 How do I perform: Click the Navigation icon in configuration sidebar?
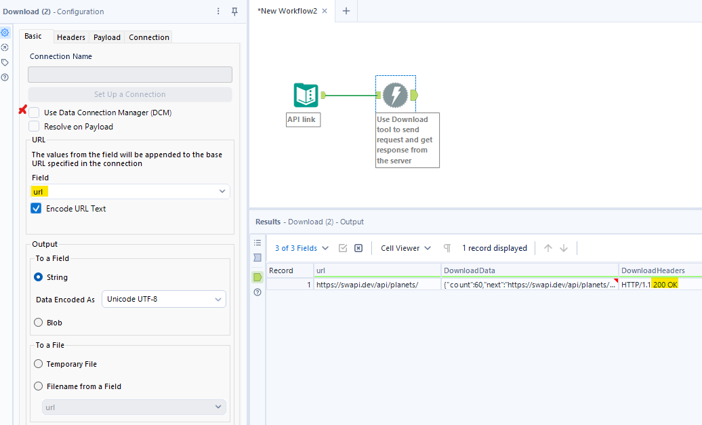click(x=5, y=47)
